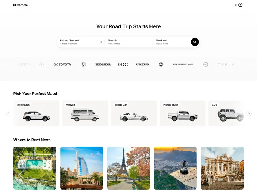The height and width of the screenshot is (191, 257).
Task: Select the BMW brand logo
Action: click(x=83, y=65)
